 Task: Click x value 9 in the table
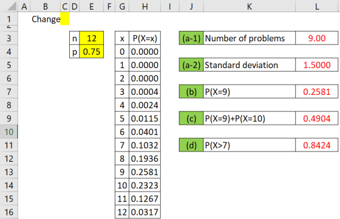pyautogui.click(x=122, y=172)
